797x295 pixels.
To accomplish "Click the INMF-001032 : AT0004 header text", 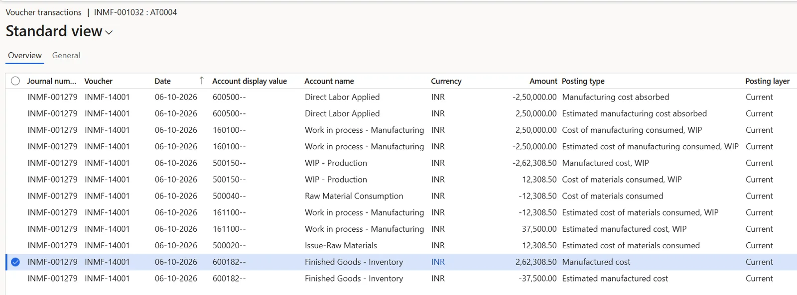I will (x=135, y=12).
